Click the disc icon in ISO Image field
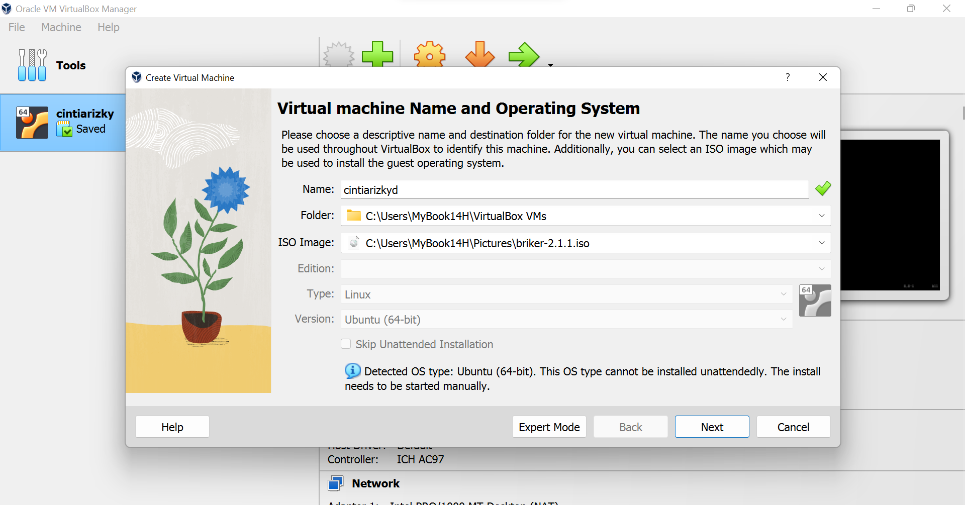 354,243
